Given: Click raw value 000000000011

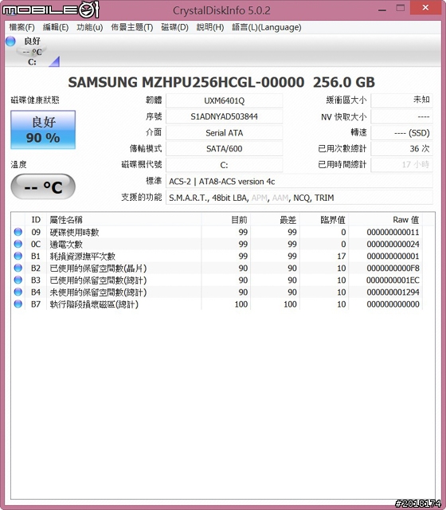Looking at the screenshot, I should [x=393, y=232].
